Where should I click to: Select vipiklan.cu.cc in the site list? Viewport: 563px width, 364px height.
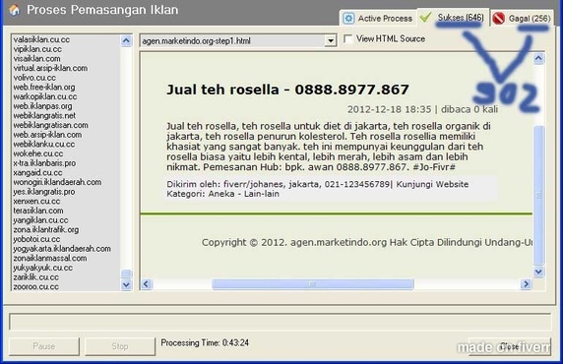pyautogui.click(x=37, y=49)
